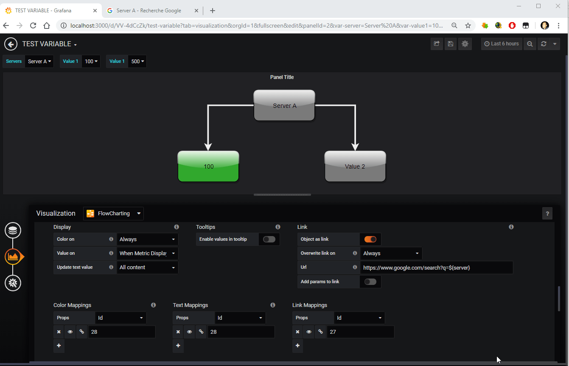
Task: Open the Share dashboard icon
Action: [x=437, y=44]
